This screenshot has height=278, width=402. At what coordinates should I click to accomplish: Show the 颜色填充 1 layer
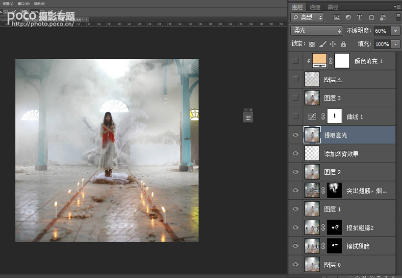point(295,61)
